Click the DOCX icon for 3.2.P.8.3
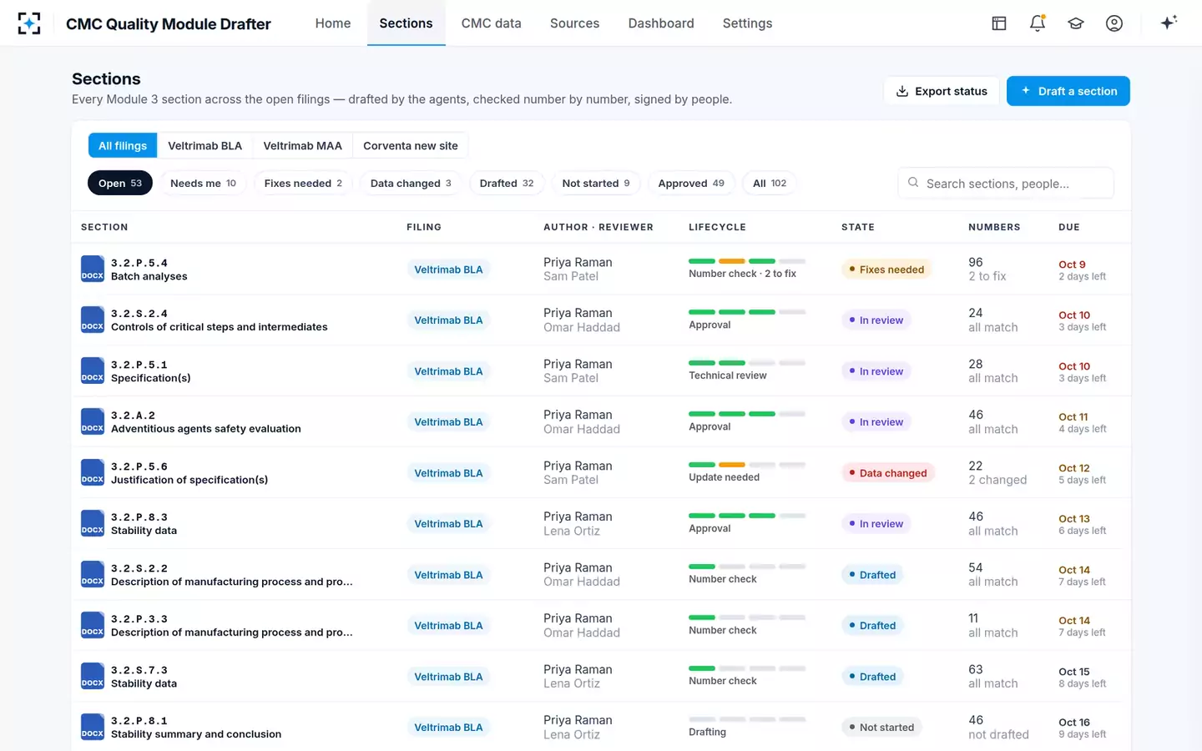 93,523
